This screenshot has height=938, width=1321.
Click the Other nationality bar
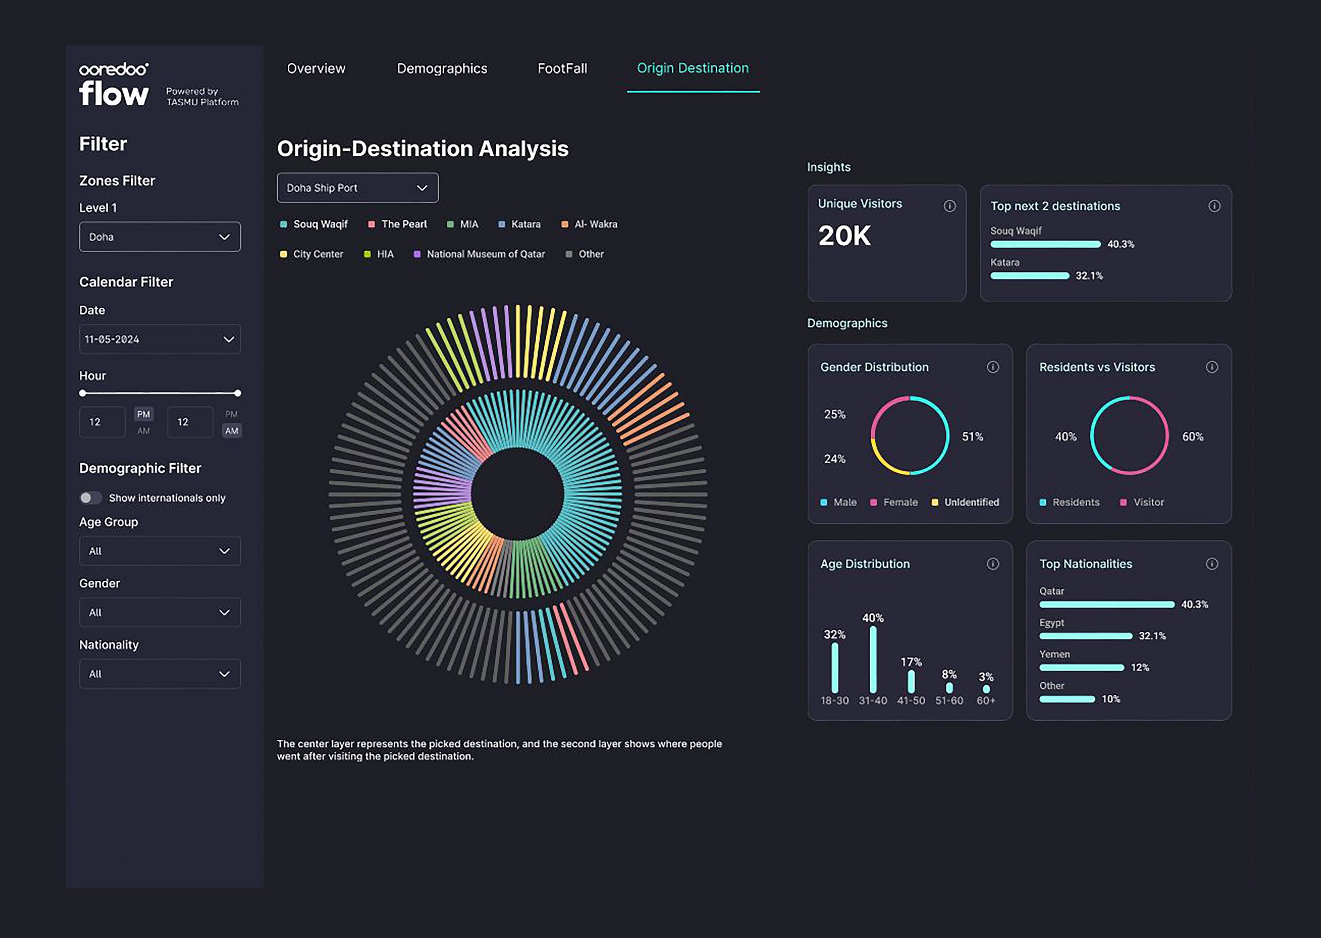click(1067, 699)
